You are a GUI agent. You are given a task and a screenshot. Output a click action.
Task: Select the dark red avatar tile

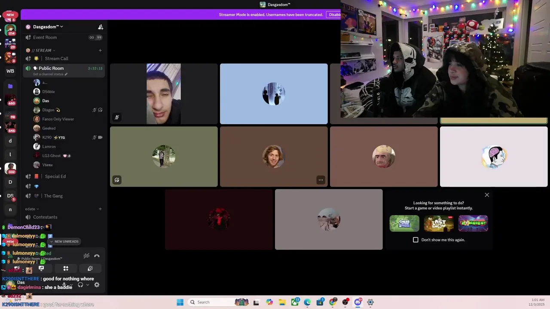pos(219,219)
